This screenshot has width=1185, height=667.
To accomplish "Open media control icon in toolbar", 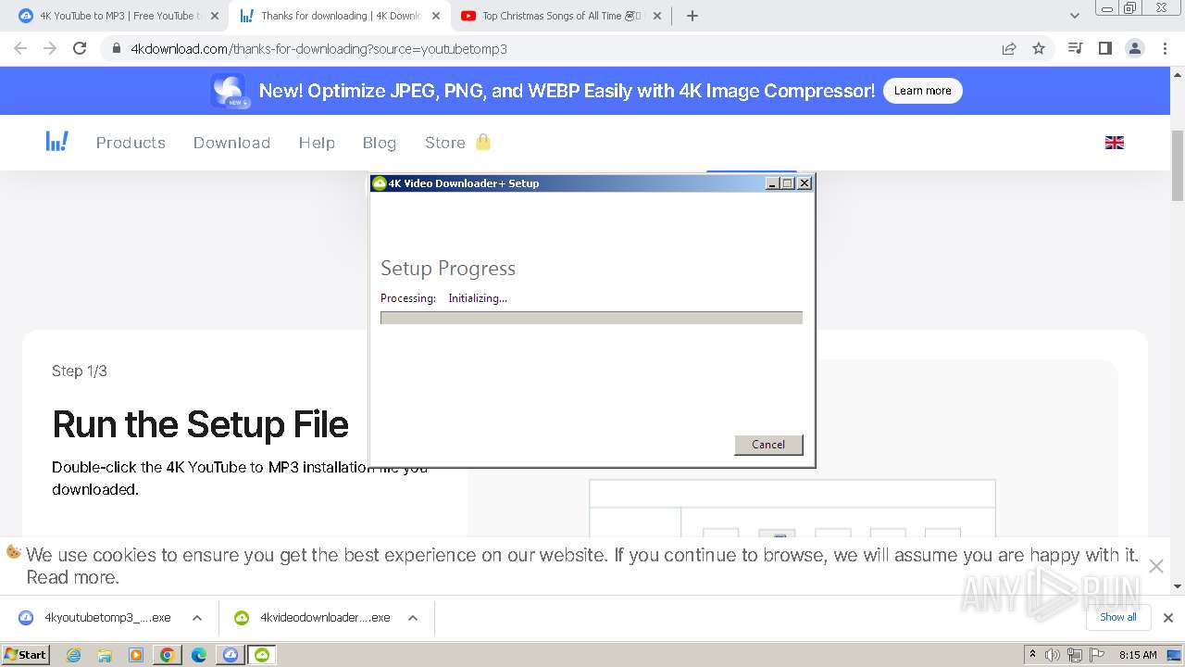I will 1075,48.
